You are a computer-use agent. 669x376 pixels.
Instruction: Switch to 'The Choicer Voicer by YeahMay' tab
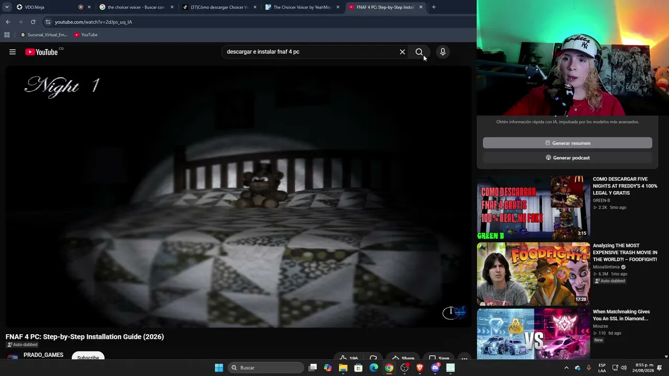[302, 7]
